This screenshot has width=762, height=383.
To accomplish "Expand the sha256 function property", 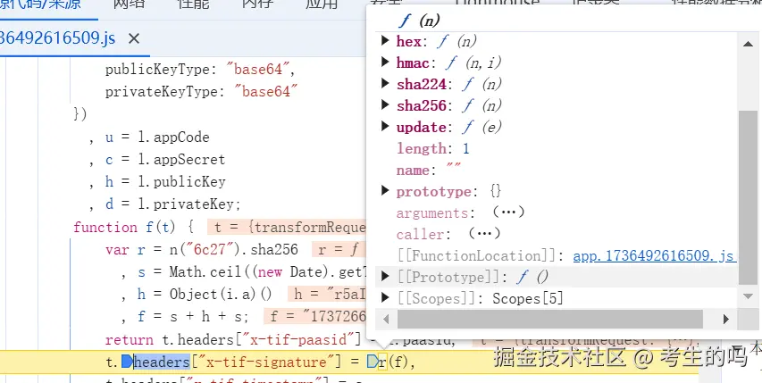I will (x=385, y=104).
